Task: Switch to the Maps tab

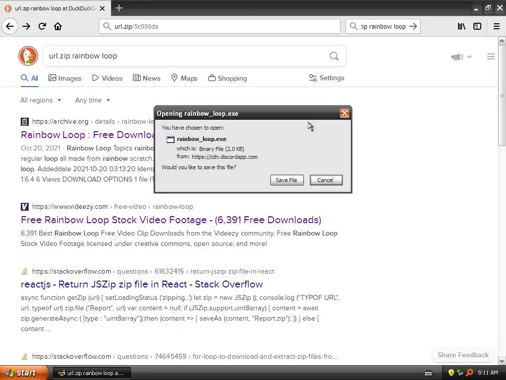Action: tap(184, 78)
